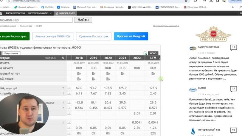Click into the company search input field

tap(36, 20)
